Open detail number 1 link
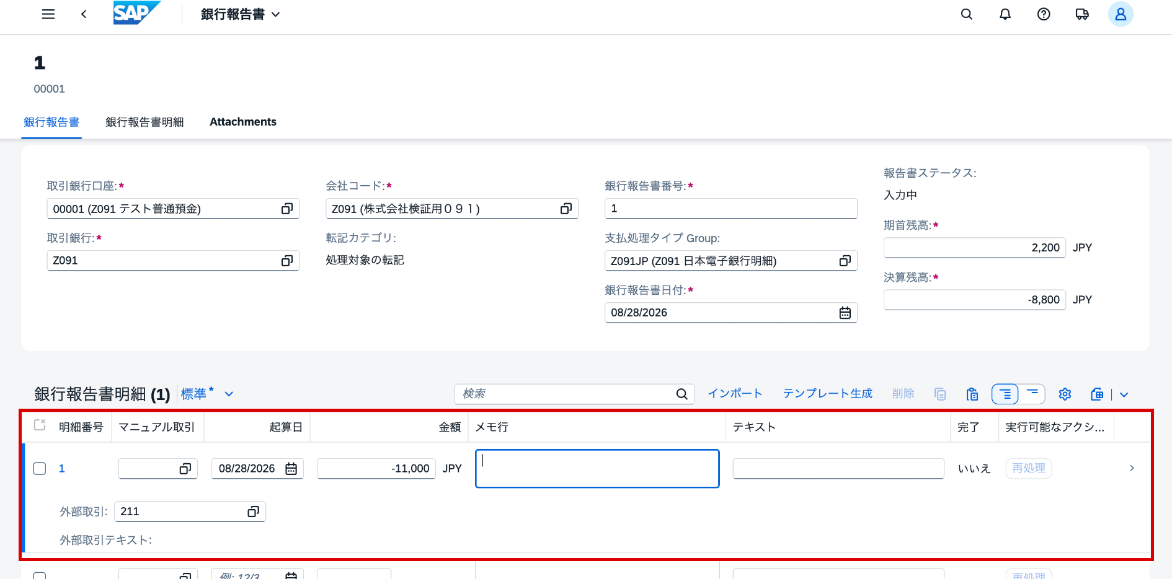Screen dimensions: 1172x579 point(61,469)
